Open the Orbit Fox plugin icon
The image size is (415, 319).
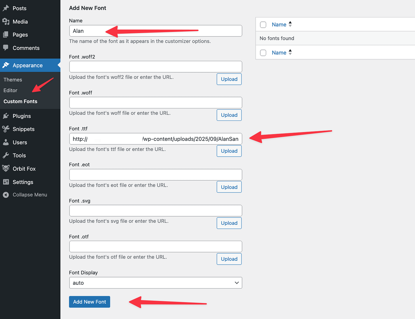coord(6,168)
